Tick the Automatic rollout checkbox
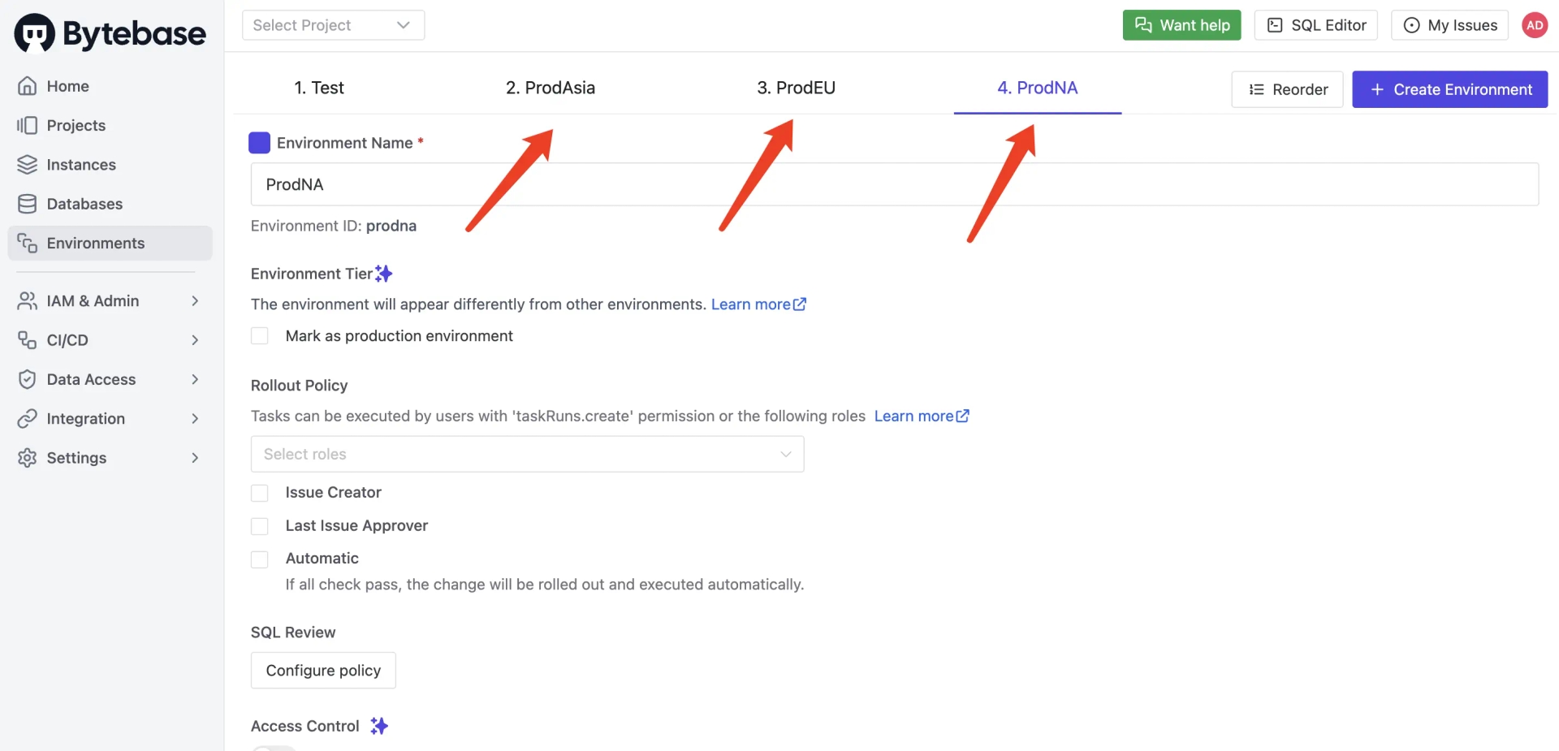This screenshot has height=751, width=1559. tap(260, 559)
